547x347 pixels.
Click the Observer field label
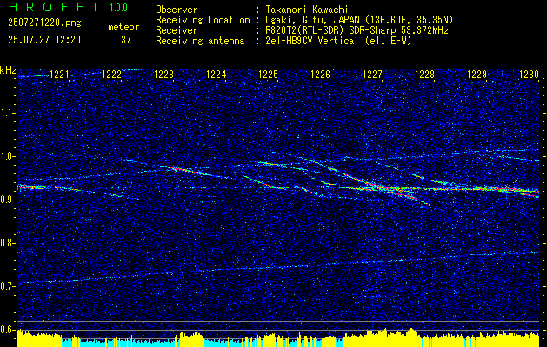click(x=177, y=10)
